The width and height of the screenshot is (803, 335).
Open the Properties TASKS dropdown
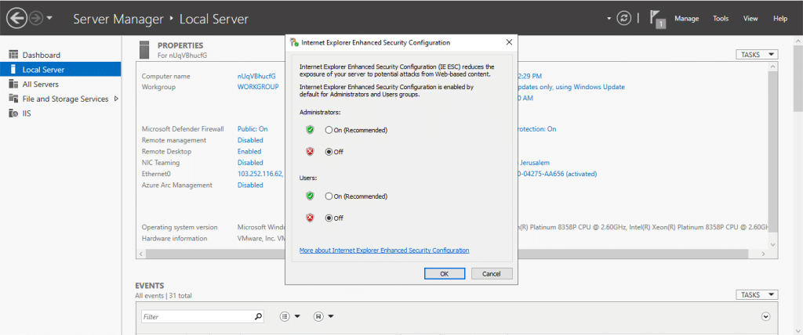[x=757, y=55]
